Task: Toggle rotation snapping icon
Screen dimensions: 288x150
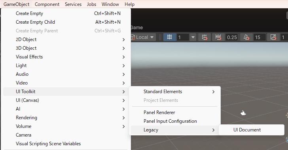Action: point(246,37)
